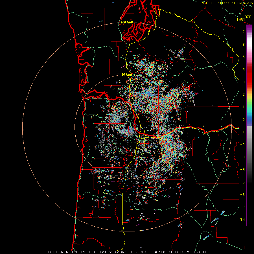
Task: Click the 7 dB tick on color scale
Action: 244,32
